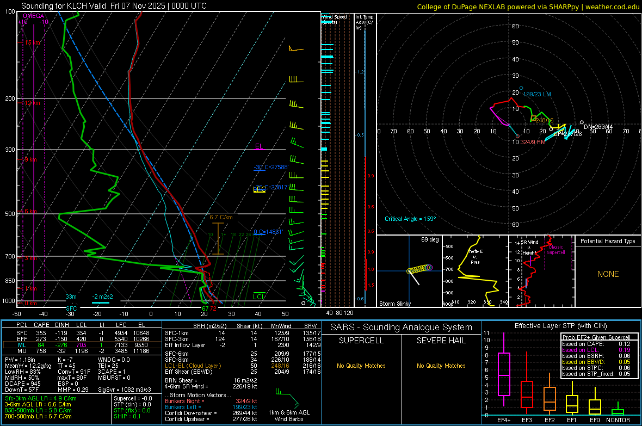The height and width of the screenshot is (426, 642).
Task: Click the cyan '-2 m2s2' label
Action: coord(102,297)
